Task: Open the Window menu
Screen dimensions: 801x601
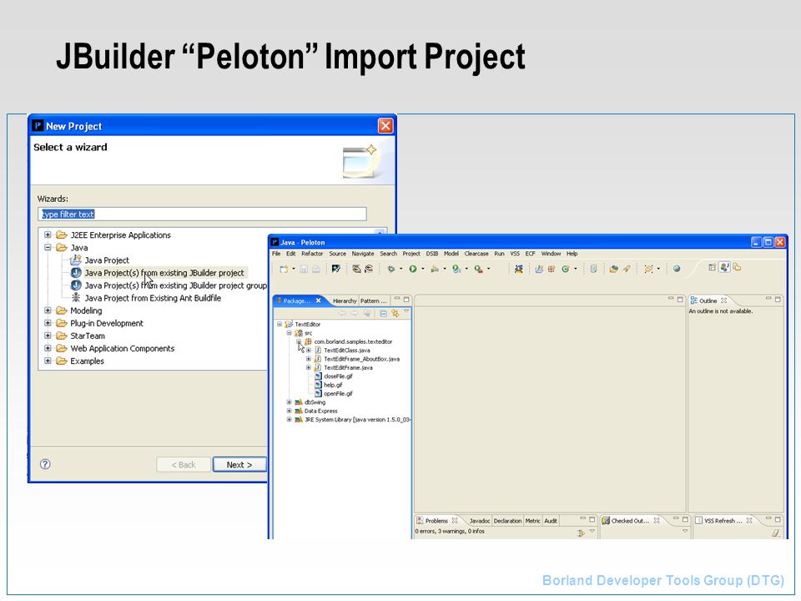Action: (551, 254)
